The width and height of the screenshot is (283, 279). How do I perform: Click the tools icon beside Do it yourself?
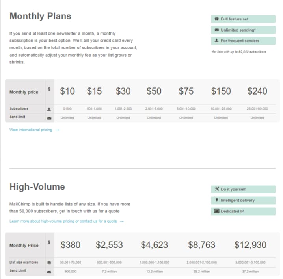point(216,189)
